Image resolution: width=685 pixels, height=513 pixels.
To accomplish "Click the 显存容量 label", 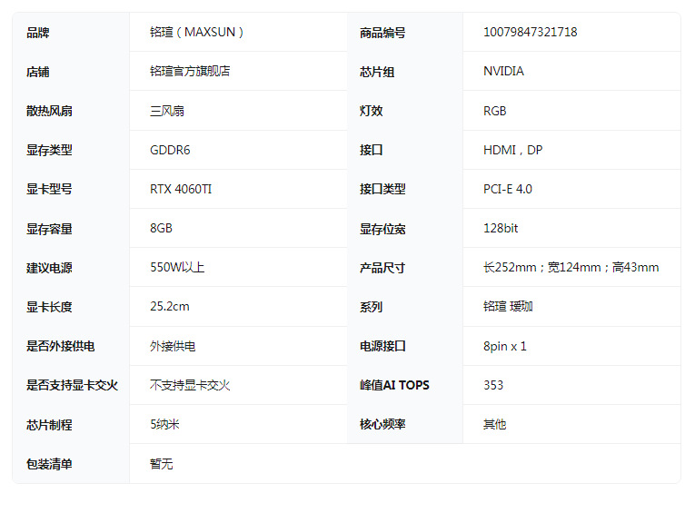I will click(49, 229).
